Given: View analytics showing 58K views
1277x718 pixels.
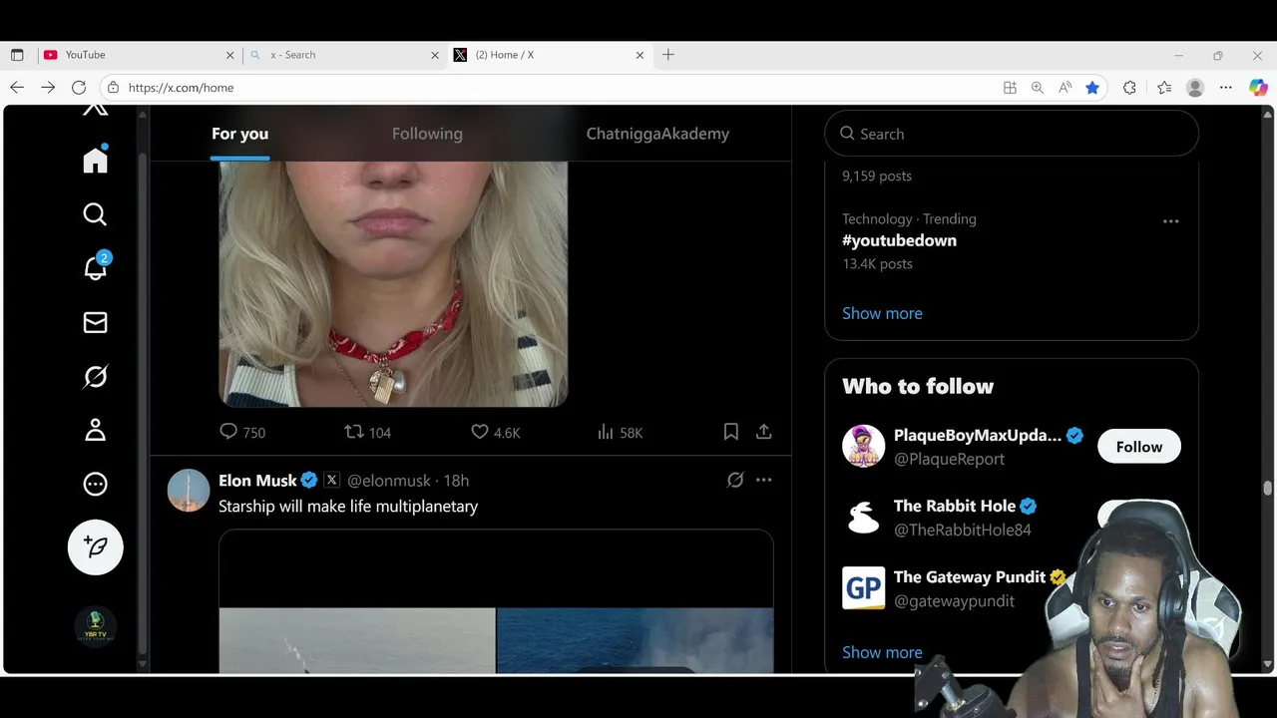Looking at the screenshot, I should tap(620, 432).
